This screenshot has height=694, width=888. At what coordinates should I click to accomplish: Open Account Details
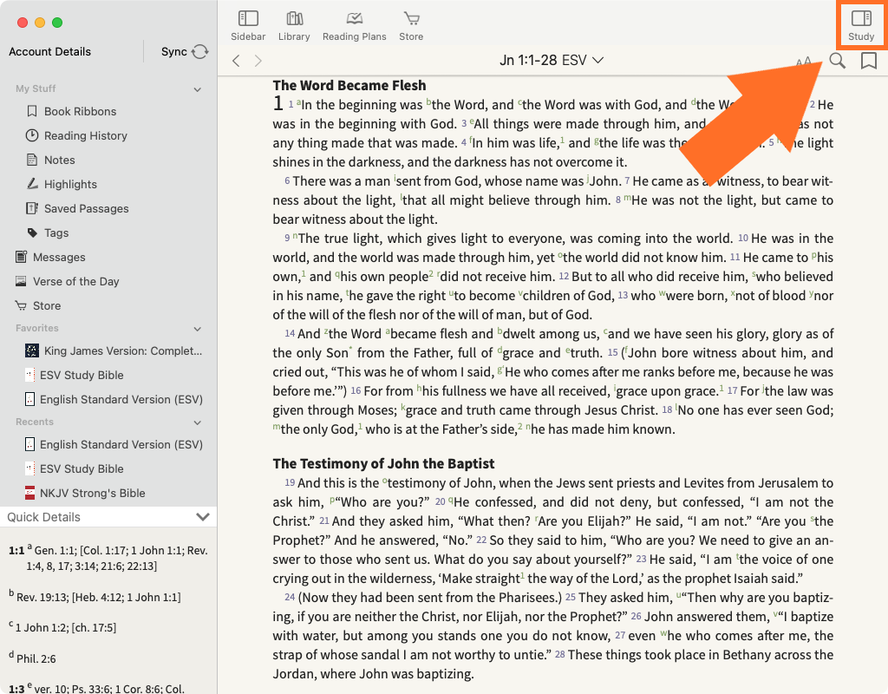[x=49, y=52]
